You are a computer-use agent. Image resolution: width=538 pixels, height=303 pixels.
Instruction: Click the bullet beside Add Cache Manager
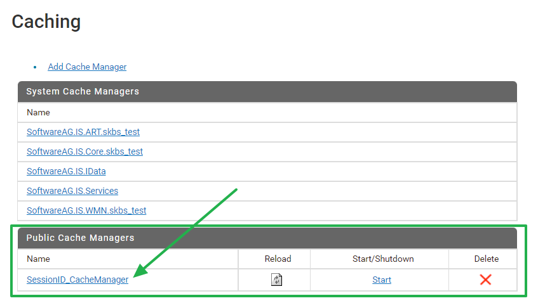(x=35, y=67)
